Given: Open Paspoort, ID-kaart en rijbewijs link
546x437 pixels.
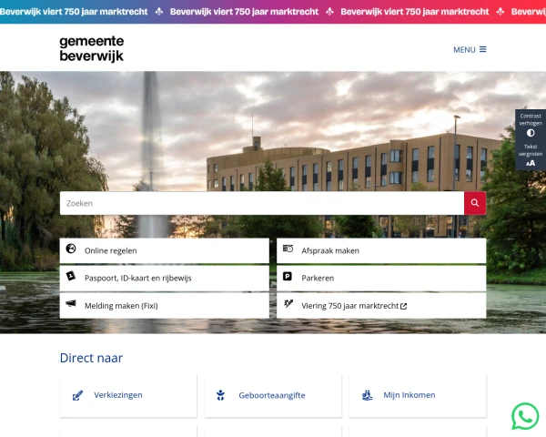Looking at the screenshot, I should [x=165, y=278].
